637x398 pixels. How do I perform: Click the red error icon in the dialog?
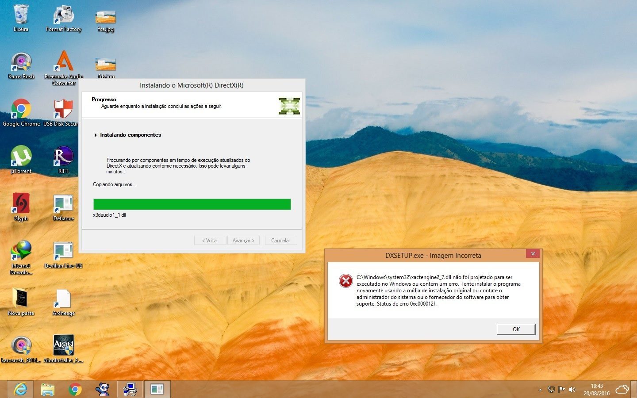coord(345,281)
